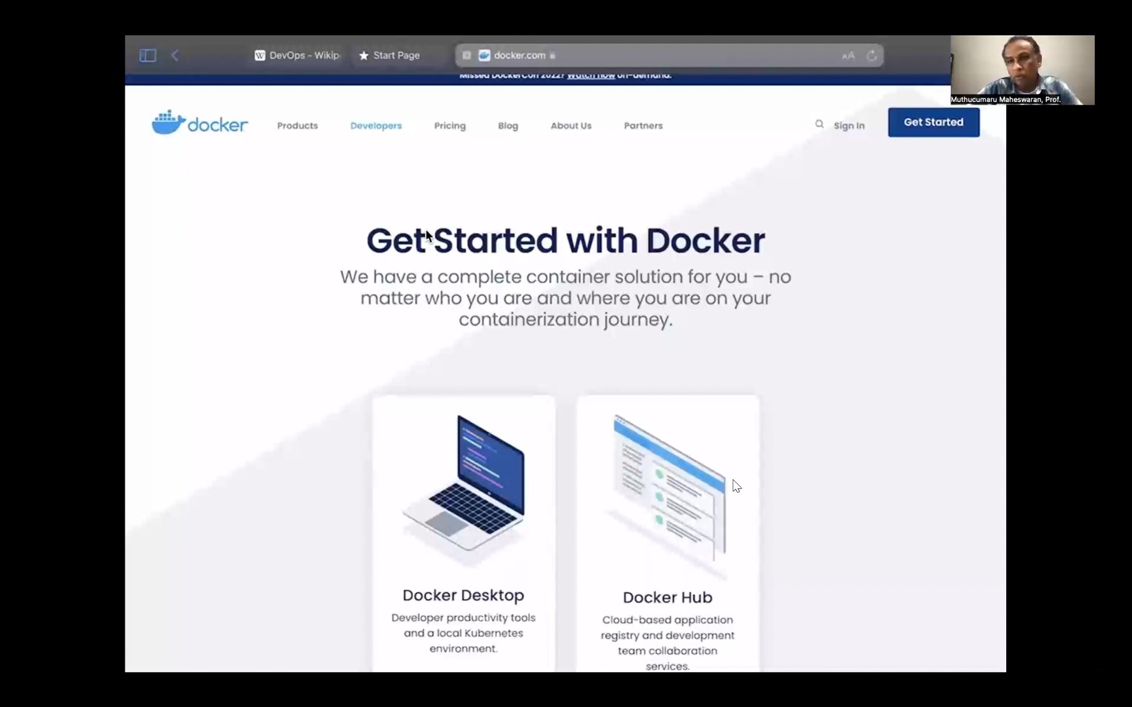Viewport: 1132px width, 707px height.
Task: Click the Watch now link in the banner
Action: 591,75
